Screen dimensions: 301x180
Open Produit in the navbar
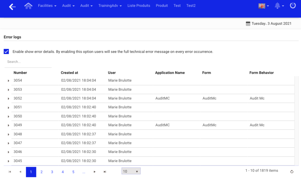(162, 5)
